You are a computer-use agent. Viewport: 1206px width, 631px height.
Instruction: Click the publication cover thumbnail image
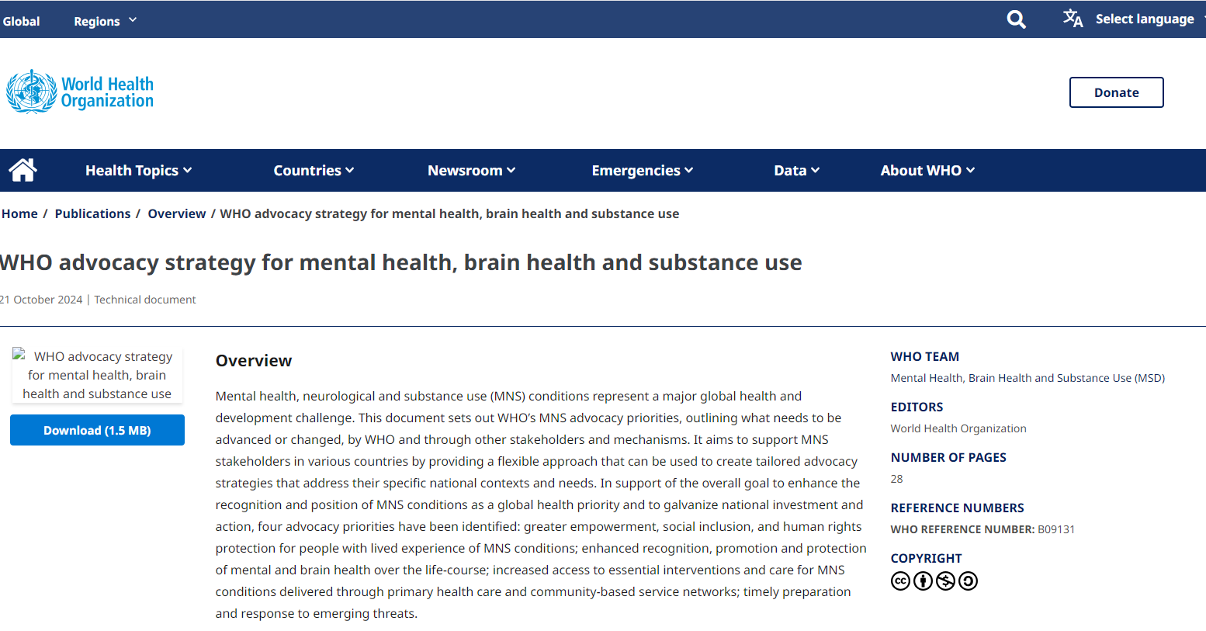click(97, 375)
